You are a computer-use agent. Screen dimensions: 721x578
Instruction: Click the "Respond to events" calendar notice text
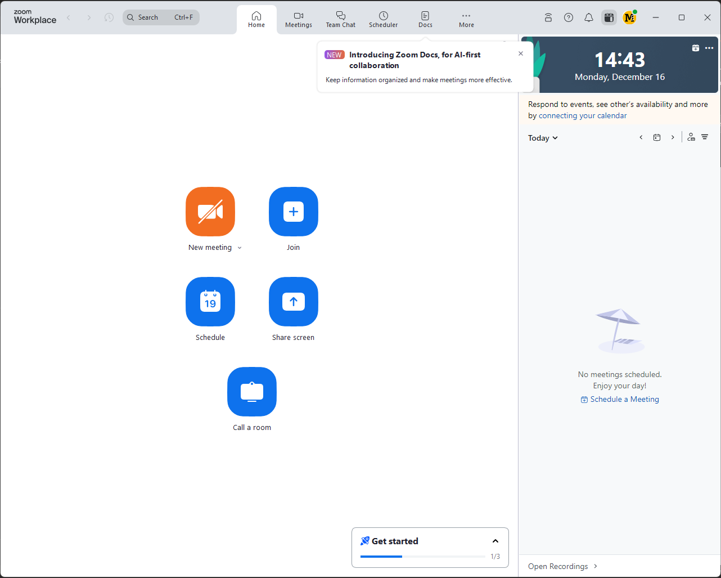coord(618,110)
